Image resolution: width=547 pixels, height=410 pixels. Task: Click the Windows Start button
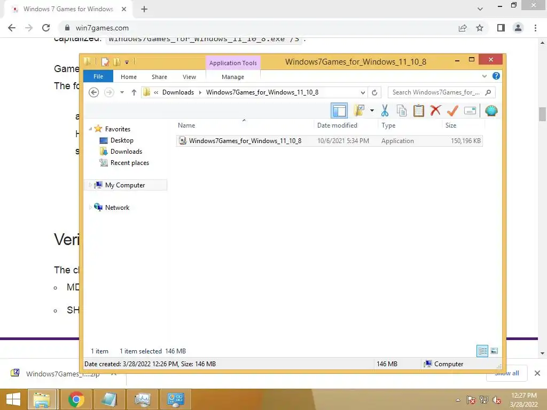tap(13, 399)
